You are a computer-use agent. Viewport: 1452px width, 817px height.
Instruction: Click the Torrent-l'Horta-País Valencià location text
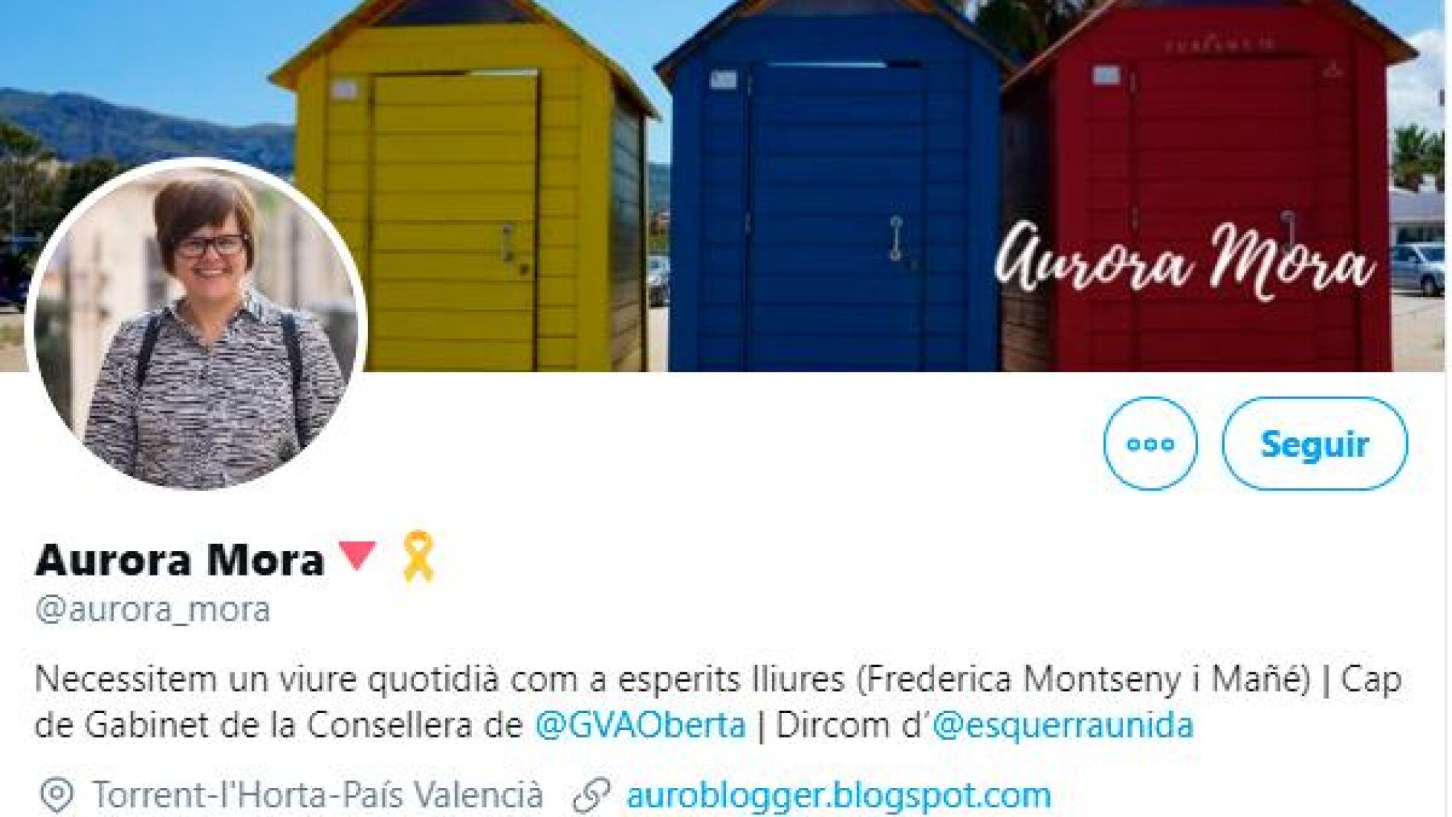point(317,796)
